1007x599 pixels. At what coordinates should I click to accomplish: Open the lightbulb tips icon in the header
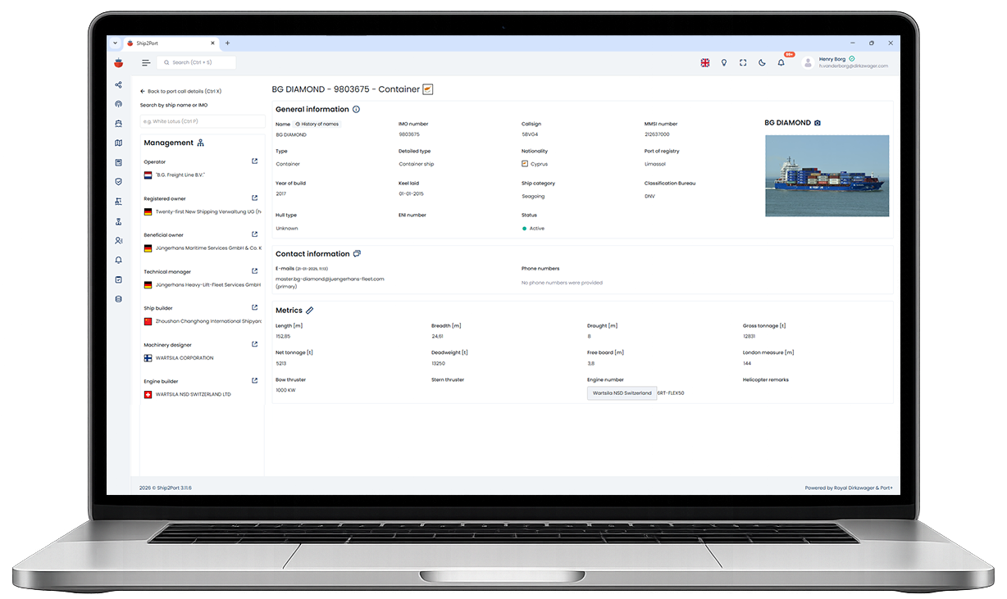[x=723, y=61]
